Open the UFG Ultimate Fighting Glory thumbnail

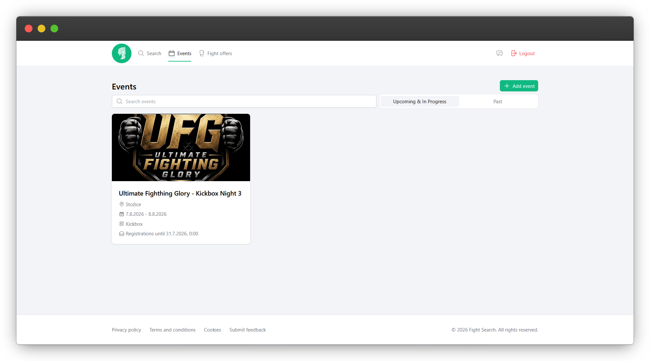point(181,147)
